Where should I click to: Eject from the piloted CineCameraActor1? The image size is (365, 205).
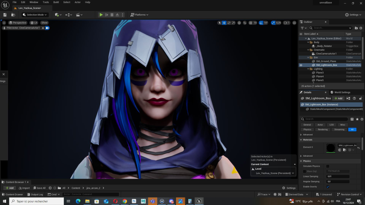[x=43, y=28]
